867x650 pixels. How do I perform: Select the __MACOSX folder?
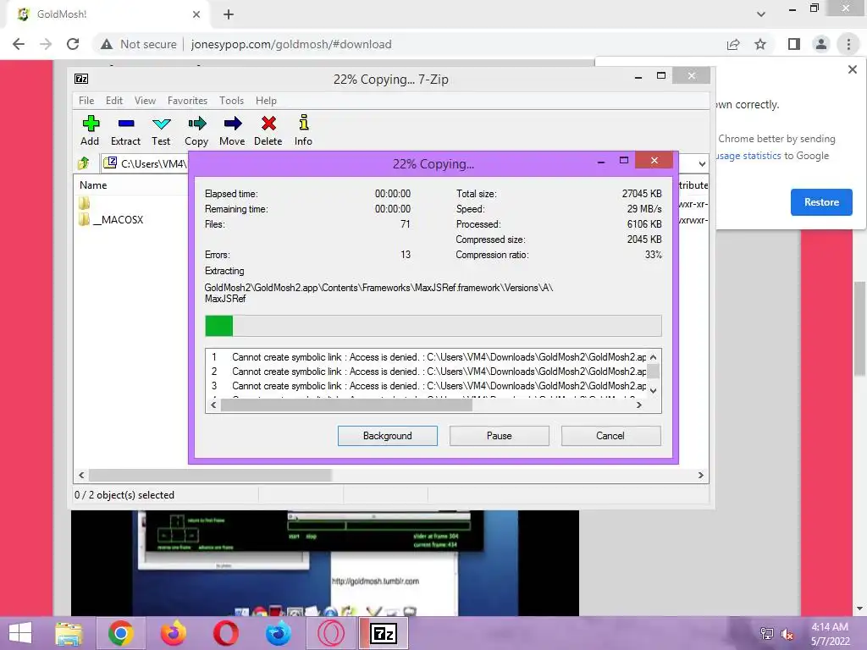click(x=111, y=219)
